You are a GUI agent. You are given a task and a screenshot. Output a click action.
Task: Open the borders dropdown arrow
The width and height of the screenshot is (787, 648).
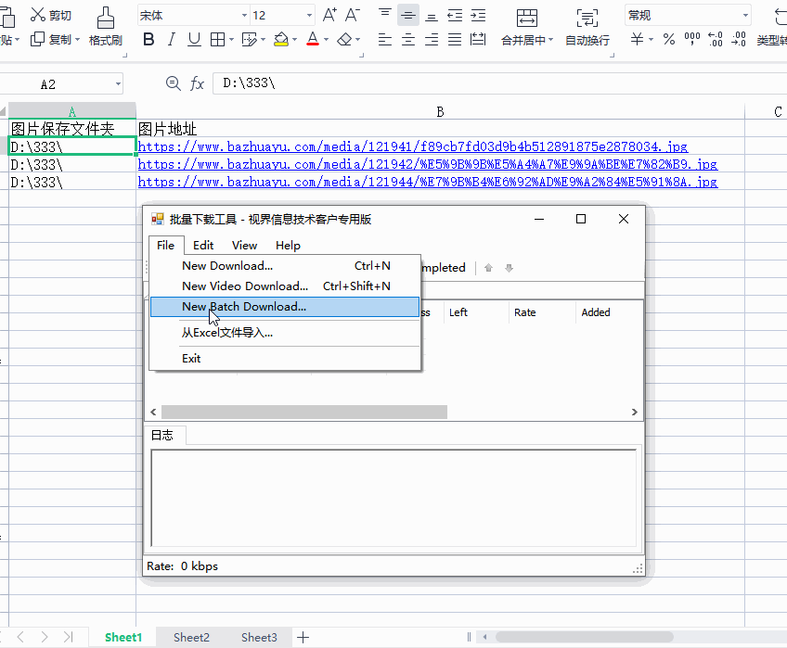coord(231,39)
